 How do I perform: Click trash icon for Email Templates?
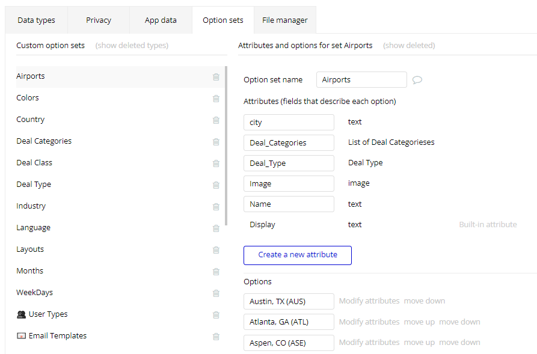216,337
